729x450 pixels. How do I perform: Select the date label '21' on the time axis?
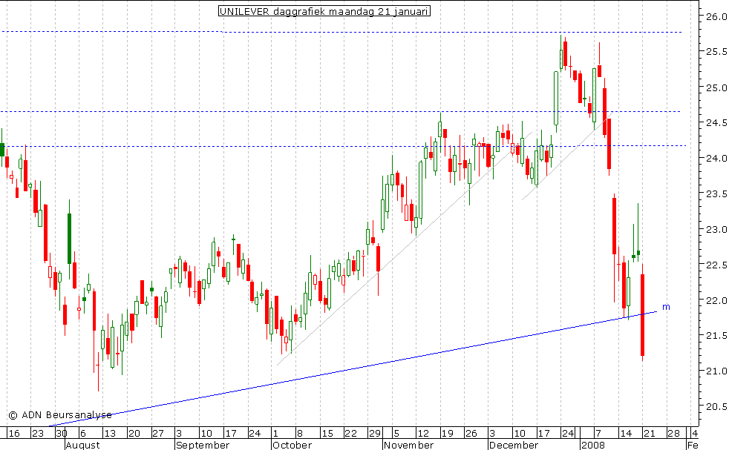pyautogui.click(x=649, y=433)
